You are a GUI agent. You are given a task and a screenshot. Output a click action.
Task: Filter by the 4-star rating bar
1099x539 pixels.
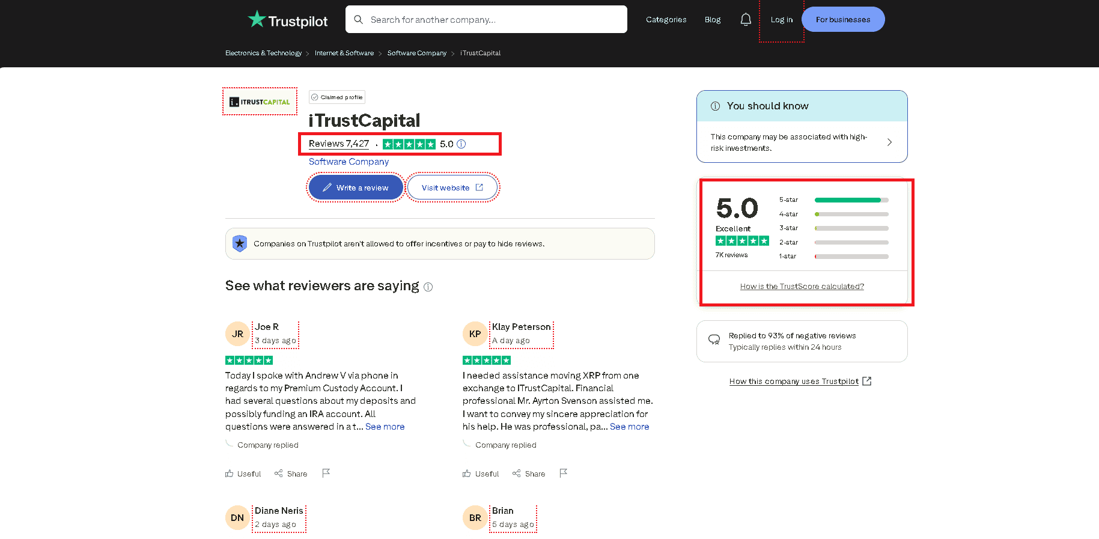coord(834,214)
